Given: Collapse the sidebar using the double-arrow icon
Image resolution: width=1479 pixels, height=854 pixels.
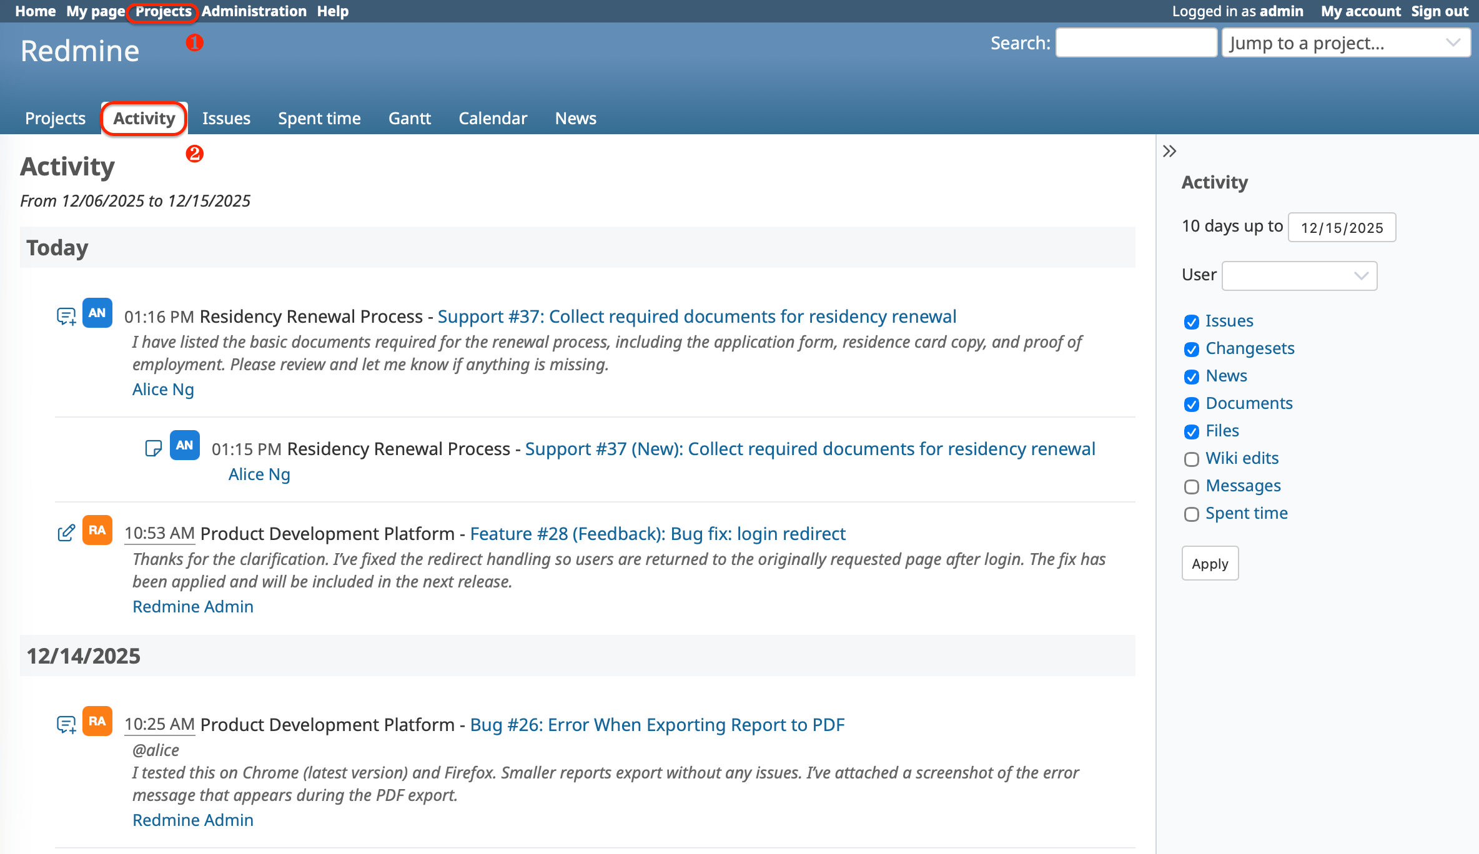Looking at the screenshot, I should (x=1170, y=150).
